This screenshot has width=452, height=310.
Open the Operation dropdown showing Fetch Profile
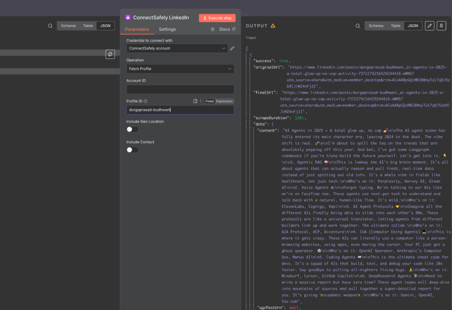click(x=180, y=69)
